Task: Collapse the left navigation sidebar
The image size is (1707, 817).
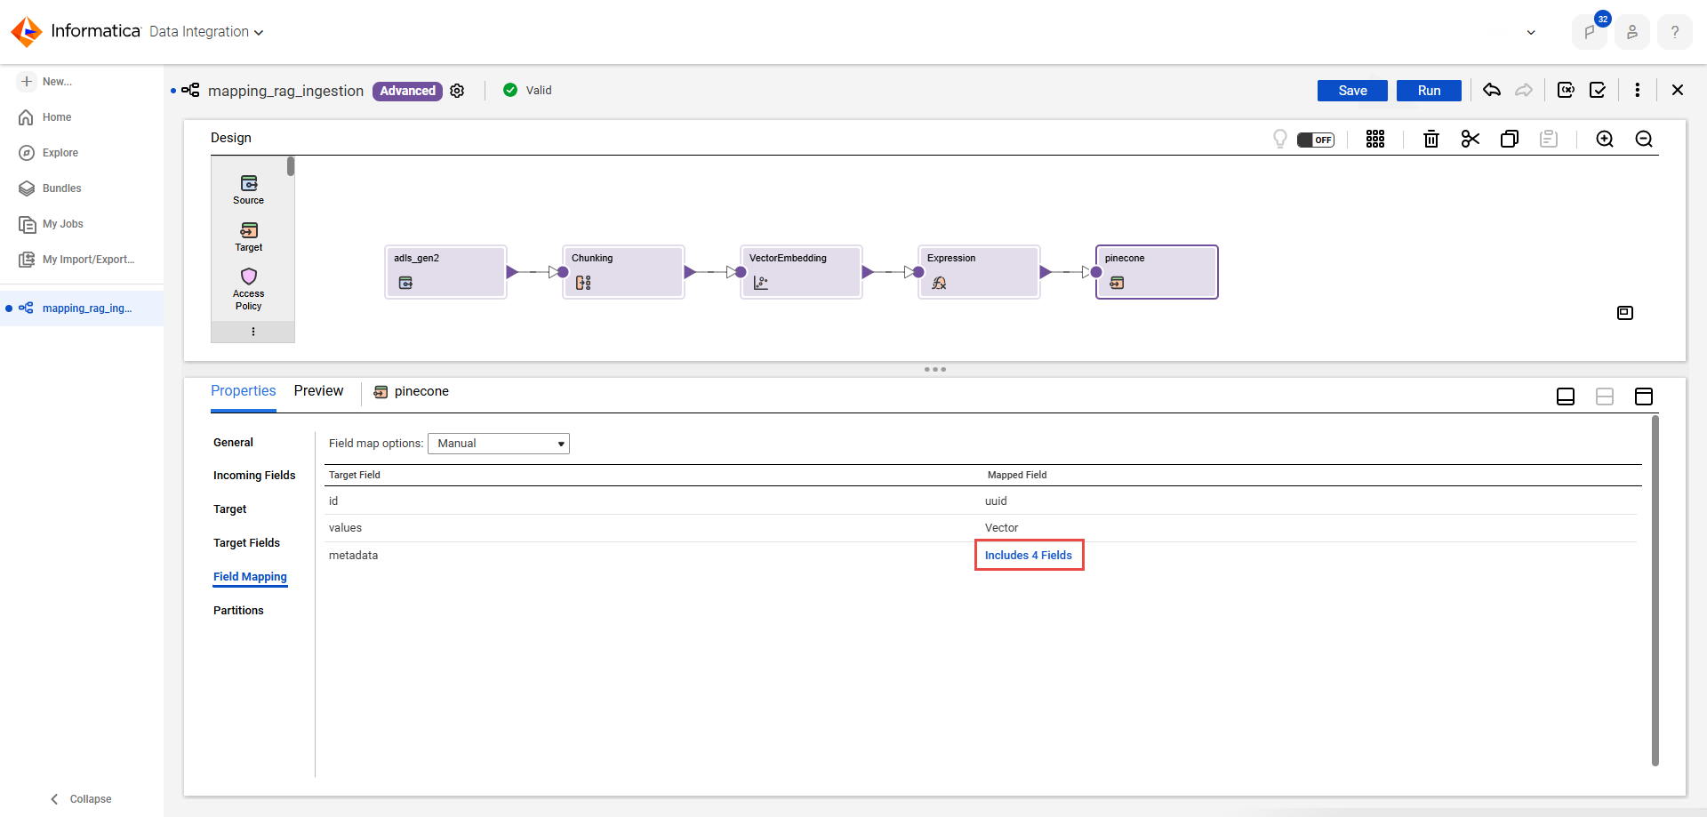Action: (x=81, y=799)
